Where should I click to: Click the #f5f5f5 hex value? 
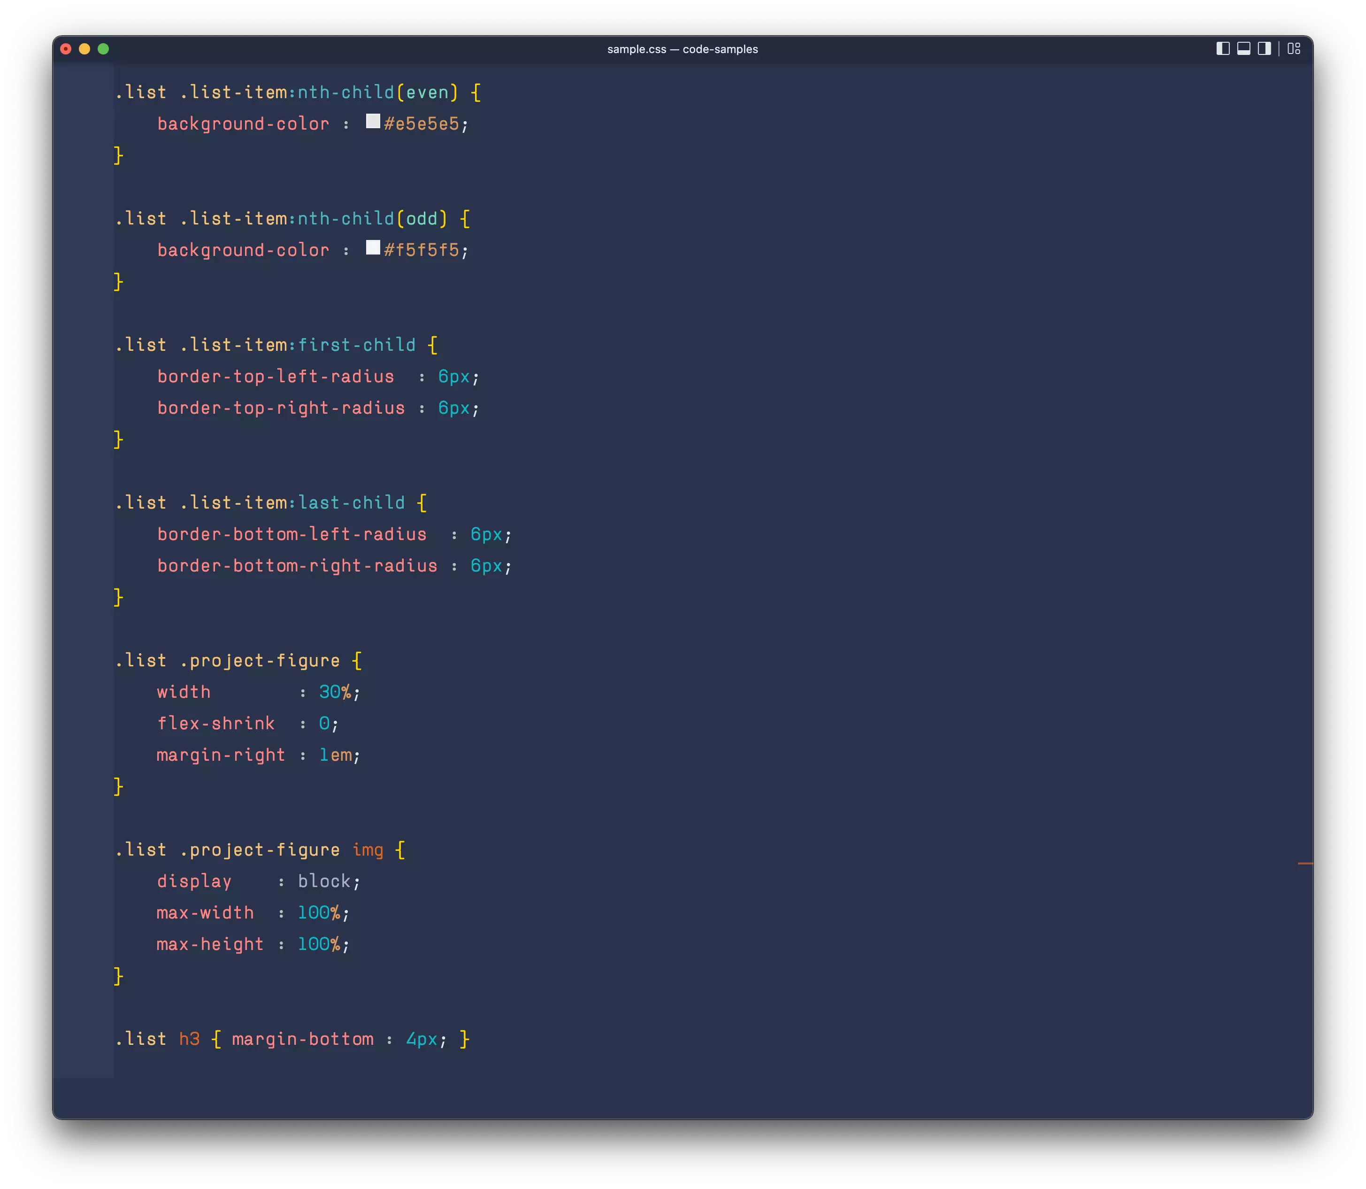pos(422,250)
